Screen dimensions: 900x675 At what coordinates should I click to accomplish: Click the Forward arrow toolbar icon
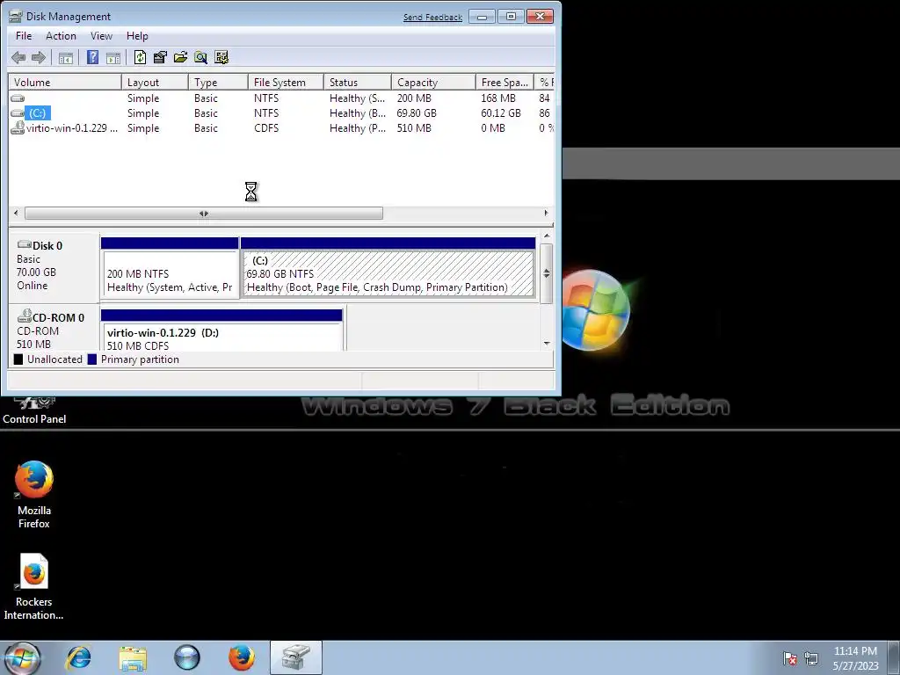click(x=39, y=57)
